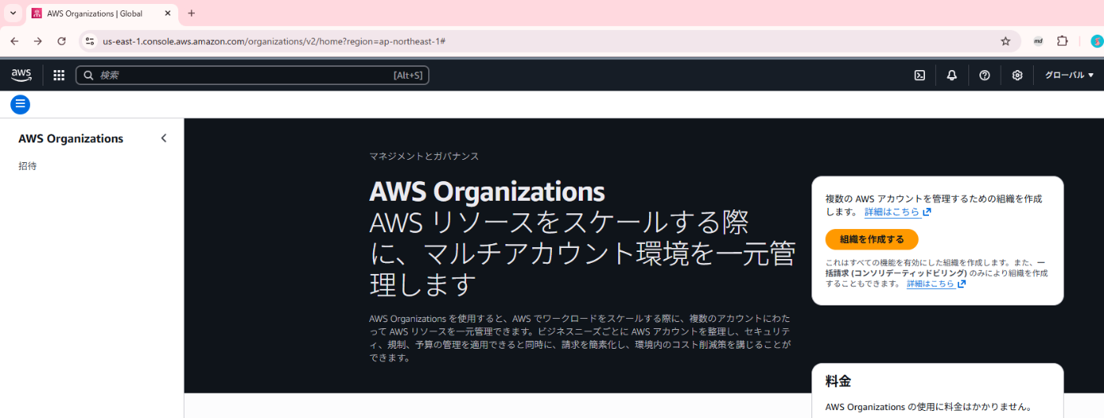1104x418 pixels.
Task: Close the AWS Organizations browser tab
Action: tap(167, 13)
